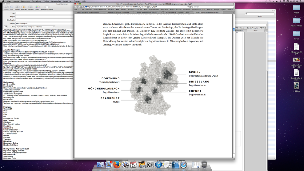Open Ablage menu
Viewport: 304px width, 171px height.
(x=16, y=1)
